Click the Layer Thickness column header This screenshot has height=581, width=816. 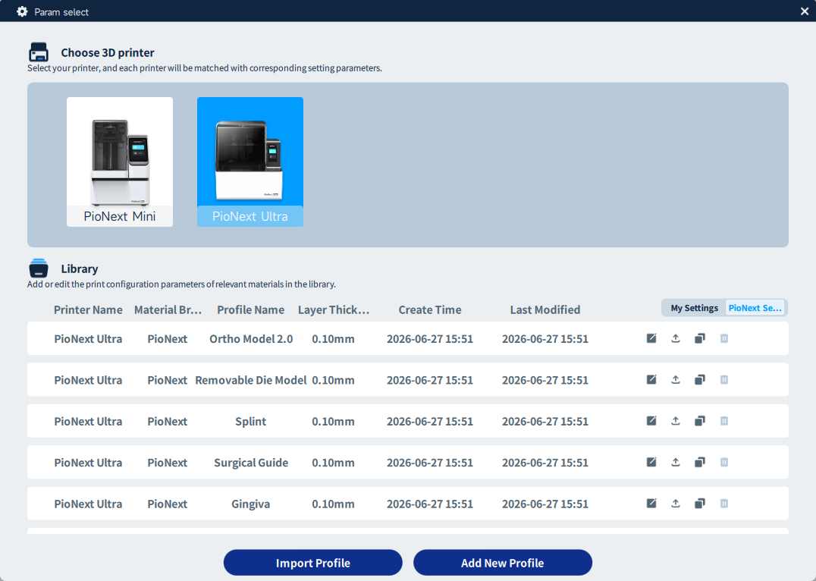tap(334, 309)
